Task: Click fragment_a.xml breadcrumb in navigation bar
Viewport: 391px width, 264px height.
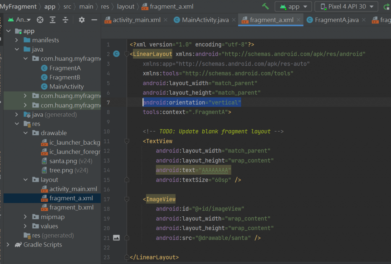Action: [x=167, y=6]
